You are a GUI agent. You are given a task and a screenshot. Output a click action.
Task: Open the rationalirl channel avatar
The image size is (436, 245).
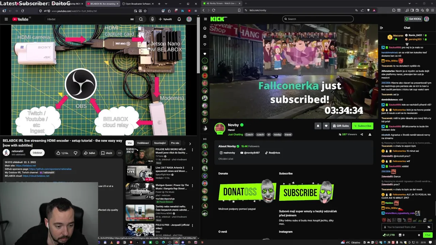(x=6, y=153)
